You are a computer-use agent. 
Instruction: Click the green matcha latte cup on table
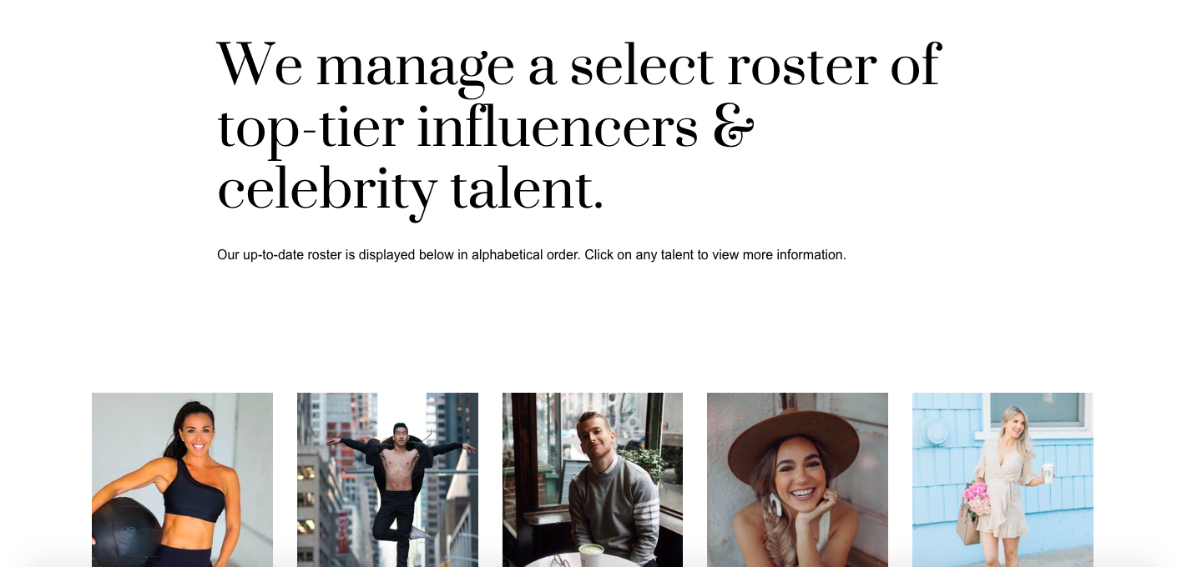[x=591, y=552]
